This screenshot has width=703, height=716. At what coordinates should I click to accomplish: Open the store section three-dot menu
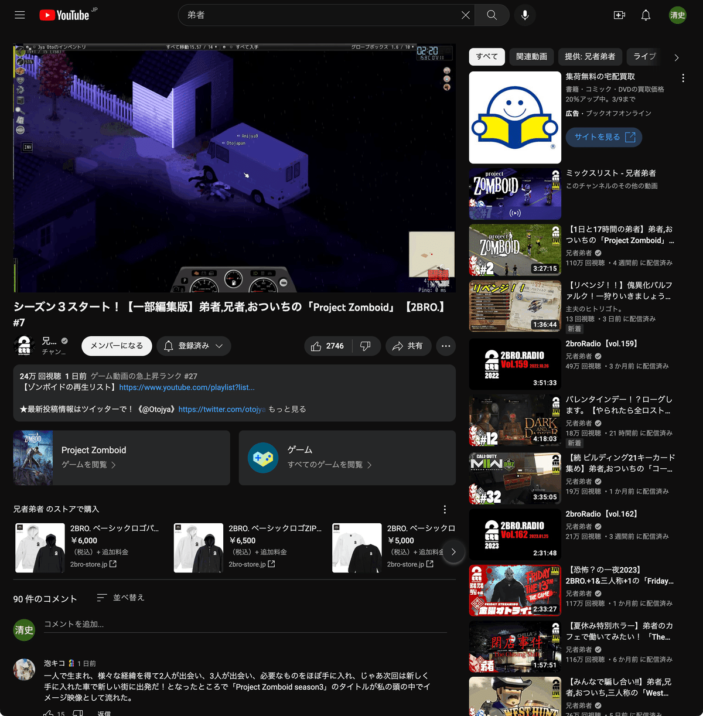[x=445, y=509]
